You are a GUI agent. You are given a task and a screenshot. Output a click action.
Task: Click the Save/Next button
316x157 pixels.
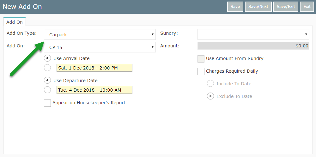pos(258,7)
